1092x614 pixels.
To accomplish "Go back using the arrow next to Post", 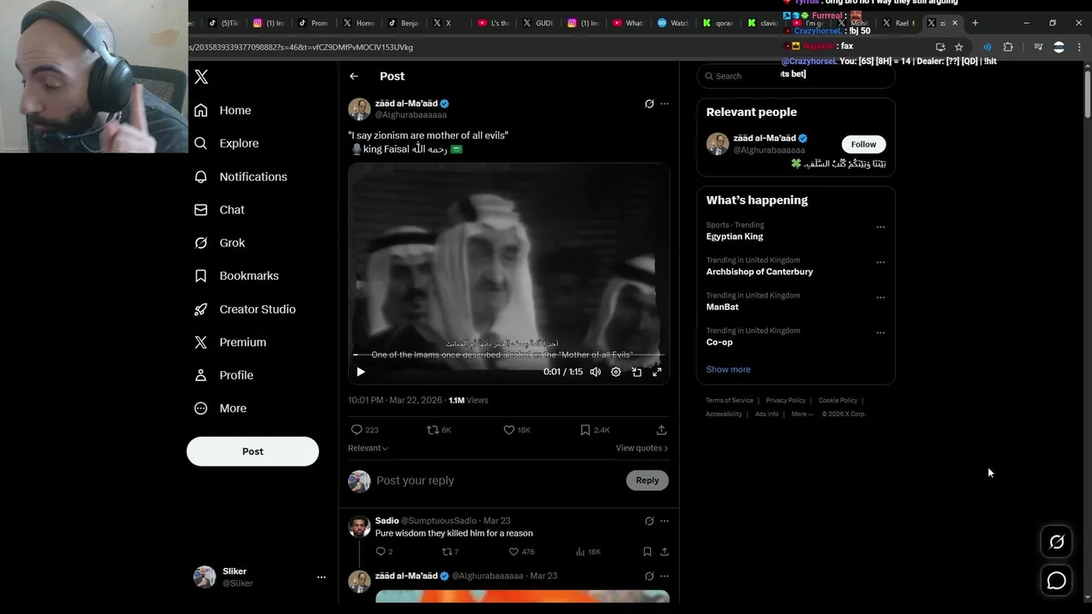I will 354,76.
